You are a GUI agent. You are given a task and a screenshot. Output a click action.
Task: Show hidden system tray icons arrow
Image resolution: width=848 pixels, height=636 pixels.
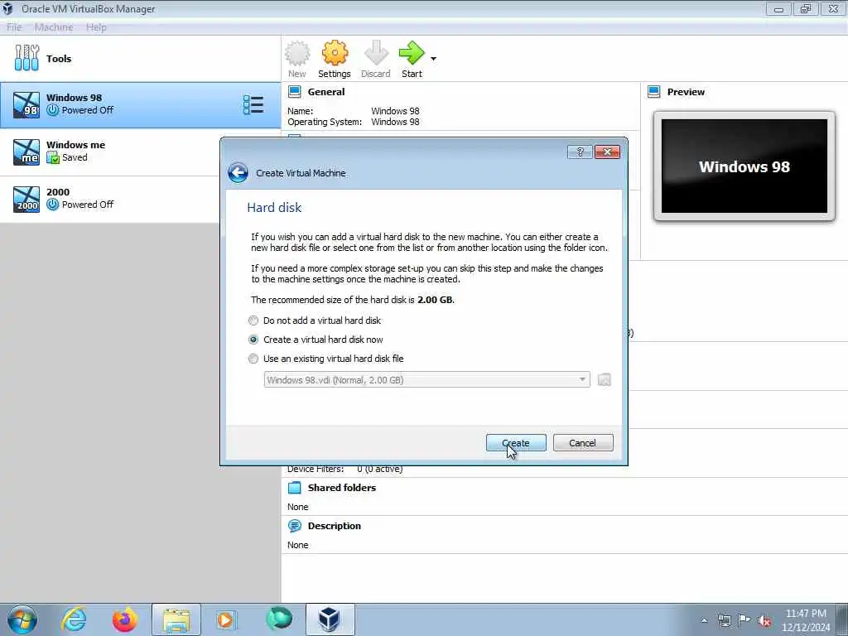click(704, 620)
